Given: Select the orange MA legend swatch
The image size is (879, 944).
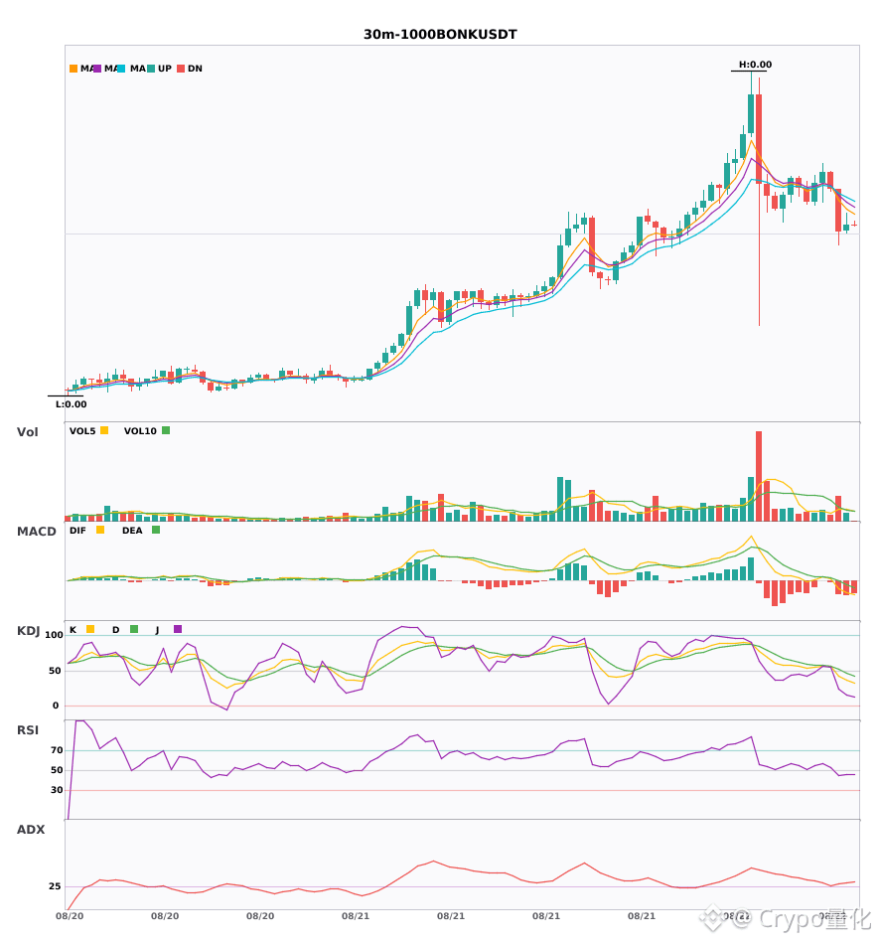Looking at the screenshot, I should (x=73, y=69).
